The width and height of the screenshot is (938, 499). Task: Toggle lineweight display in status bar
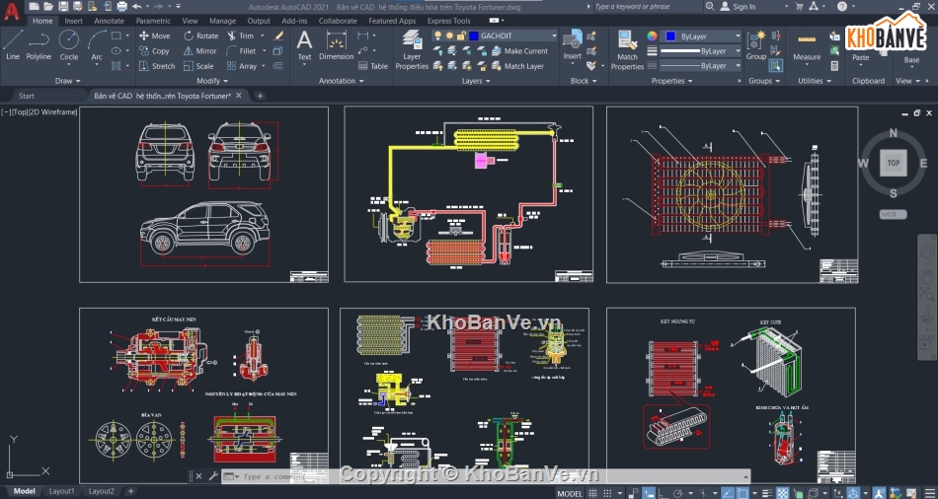768,493
